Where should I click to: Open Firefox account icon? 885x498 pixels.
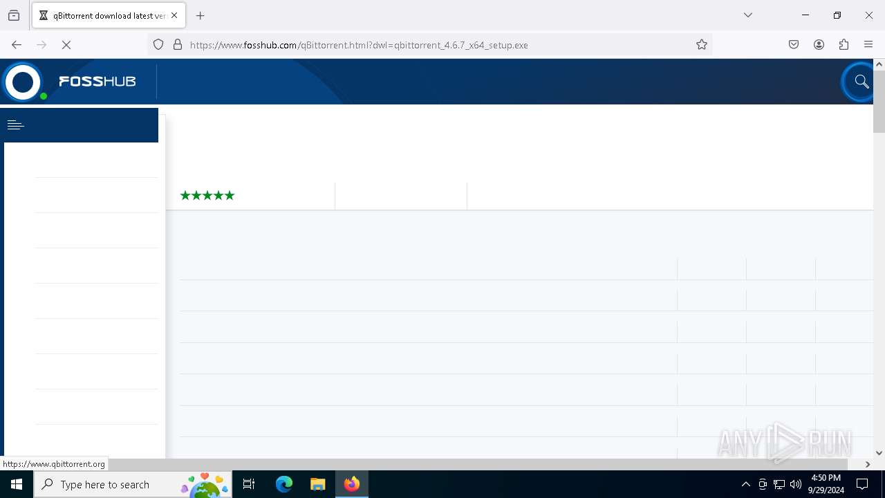click(x=819, y=44)
